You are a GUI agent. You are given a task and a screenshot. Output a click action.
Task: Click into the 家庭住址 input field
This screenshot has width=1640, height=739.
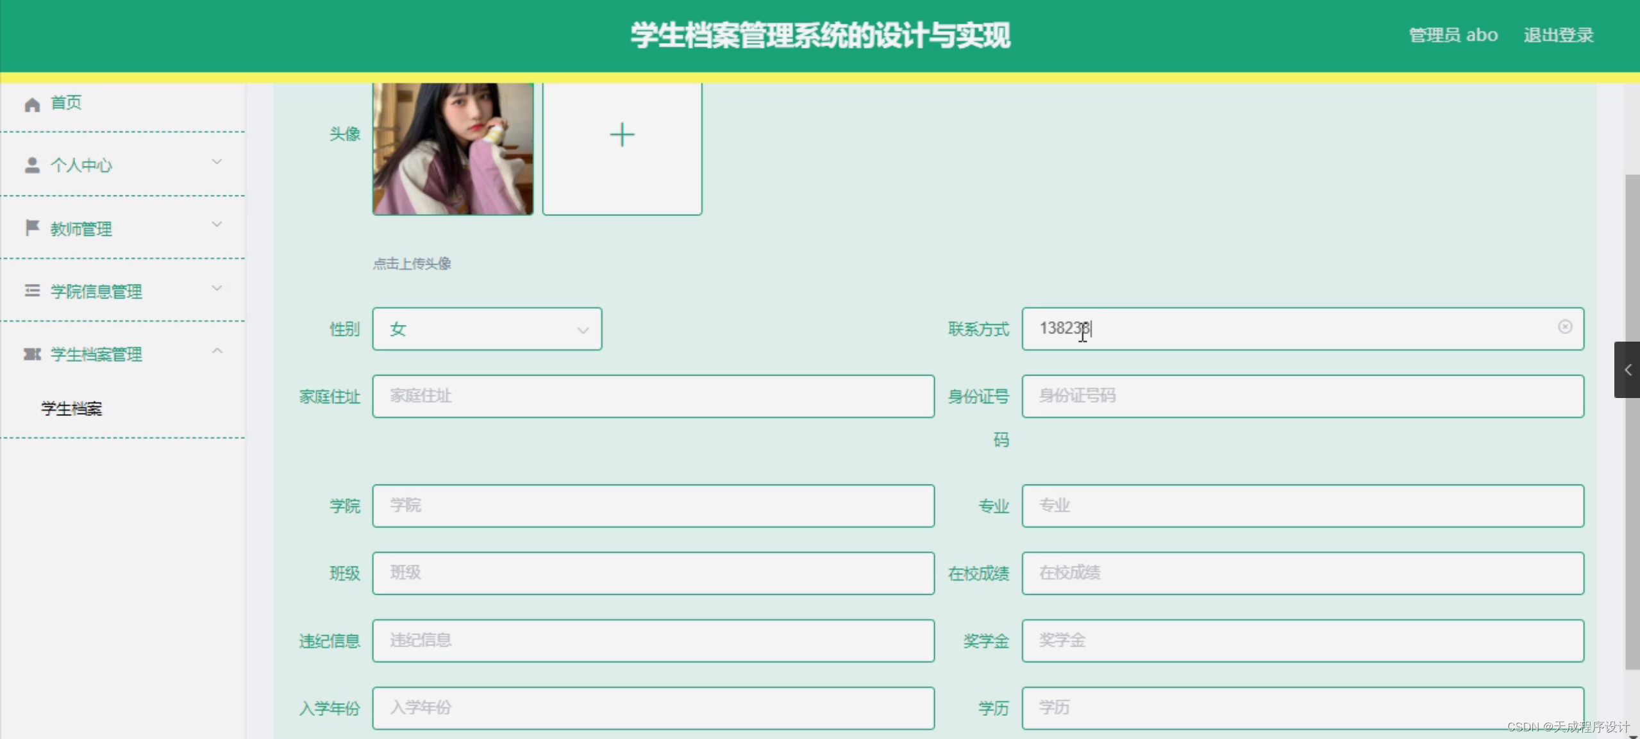653,396
